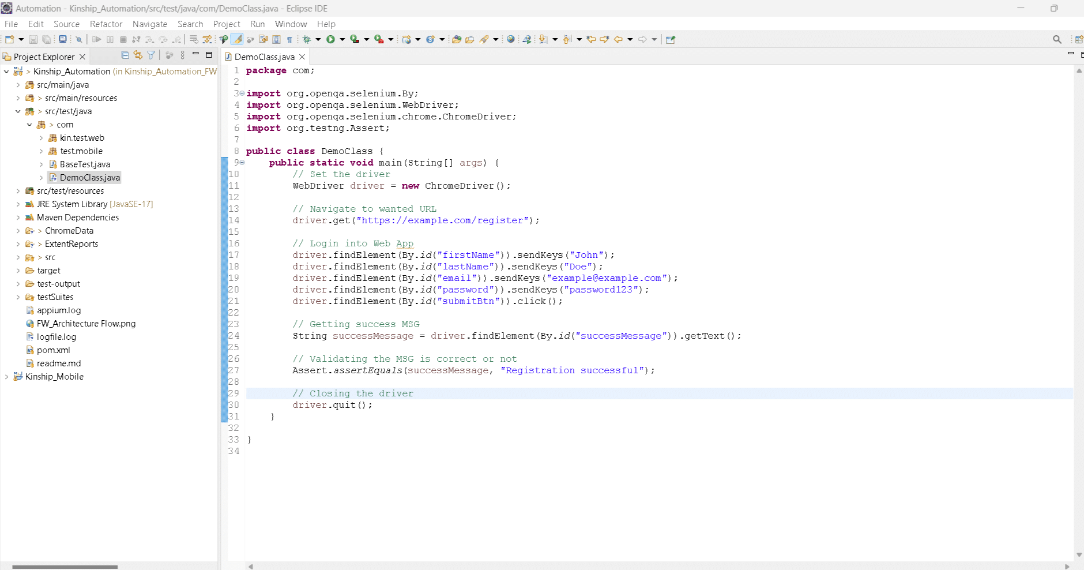Collapse the com package node
Viewport: 1084px width, 570px height.
coord(29,125)
